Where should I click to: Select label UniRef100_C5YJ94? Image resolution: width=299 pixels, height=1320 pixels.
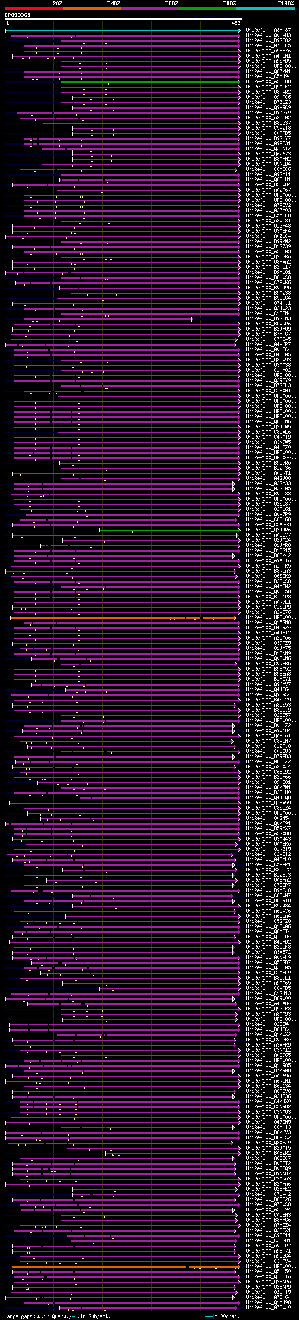click(x=268, y=76)
